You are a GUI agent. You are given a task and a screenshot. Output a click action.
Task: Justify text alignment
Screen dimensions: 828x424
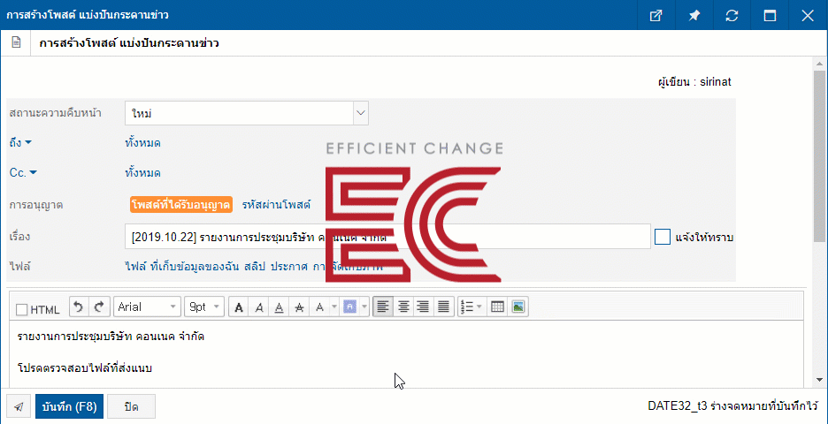[x=443, y=307]
